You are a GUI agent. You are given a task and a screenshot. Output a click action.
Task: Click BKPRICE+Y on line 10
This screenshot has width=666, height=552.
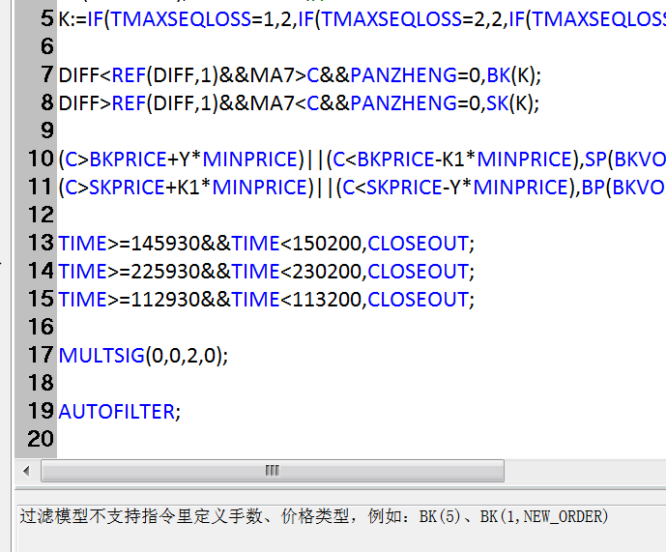[140, 160]
